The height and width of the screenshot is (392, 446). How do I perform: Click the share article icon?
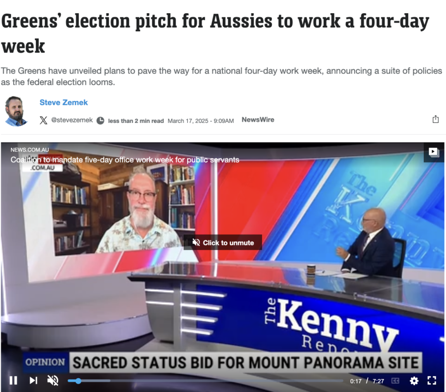[436, 119]
